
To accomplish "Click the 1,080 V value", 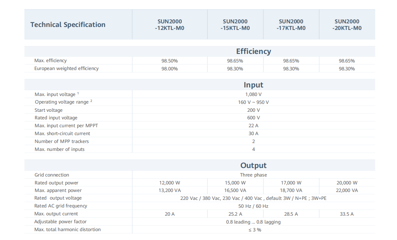I will click(x=254, y=94).
